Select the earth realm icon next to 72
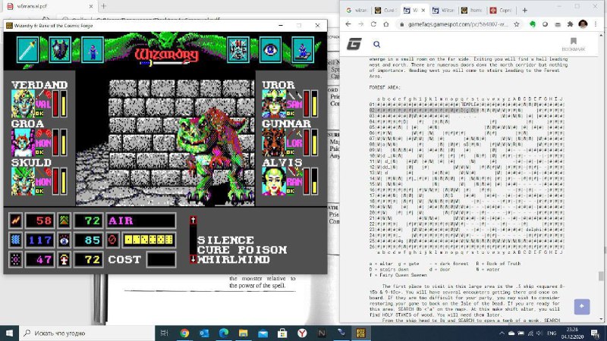Image resolution: width=607 pixels, height=341 pixels. point(64,221)
